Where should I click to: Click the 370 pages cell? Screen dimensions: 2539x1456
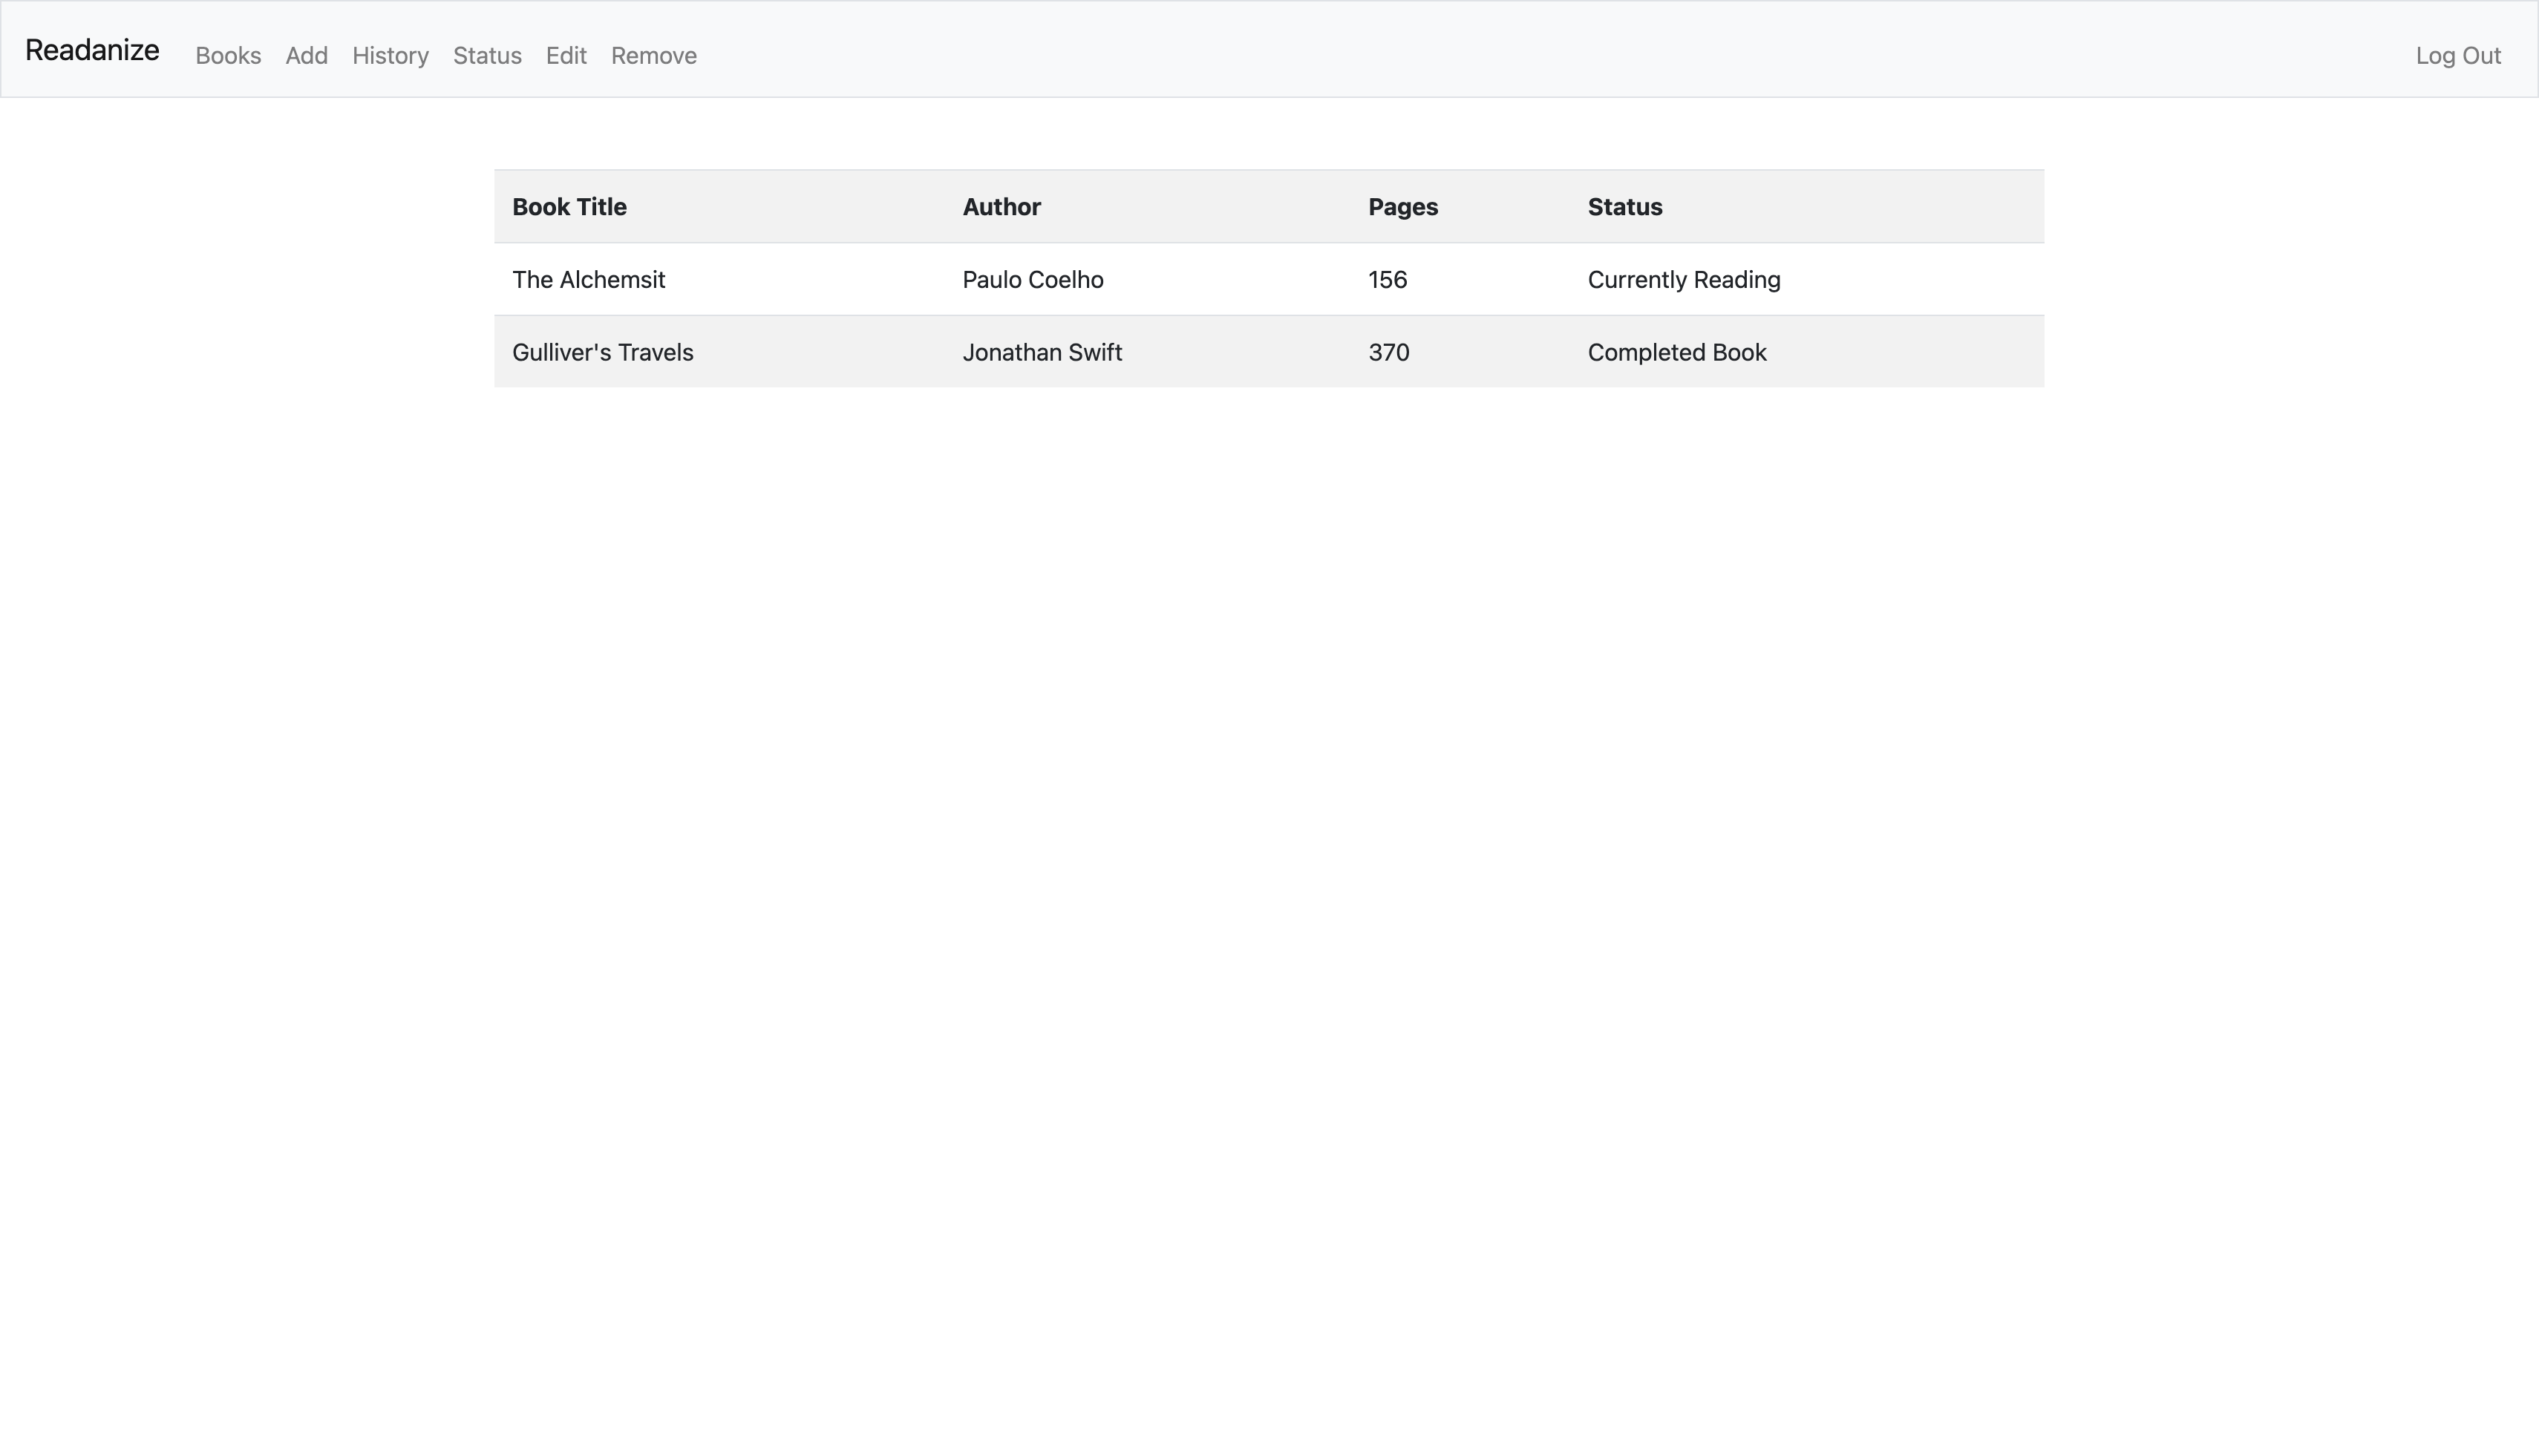[x=1388, y=353]
